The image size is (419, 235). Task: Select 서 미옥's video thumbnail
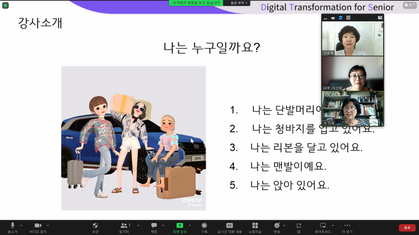pyautogui.click(x=353, y=109)
